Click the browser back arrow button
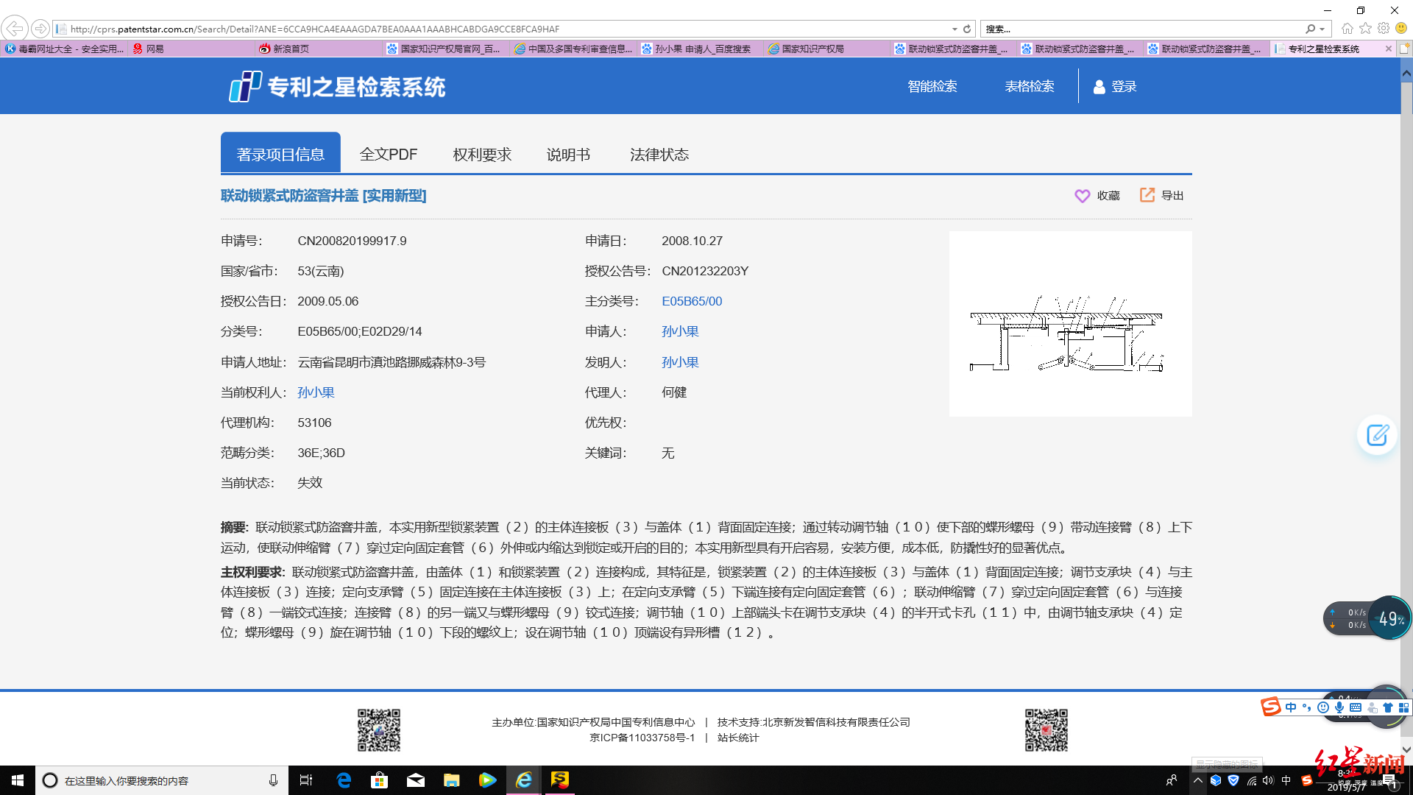The width and height of the screenshot is (1413, 795). [x=15, y=29]
